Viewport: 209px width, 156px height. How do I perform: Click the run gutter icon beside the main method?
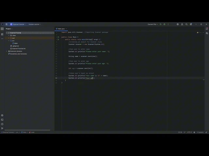click(x=58, y=39)
